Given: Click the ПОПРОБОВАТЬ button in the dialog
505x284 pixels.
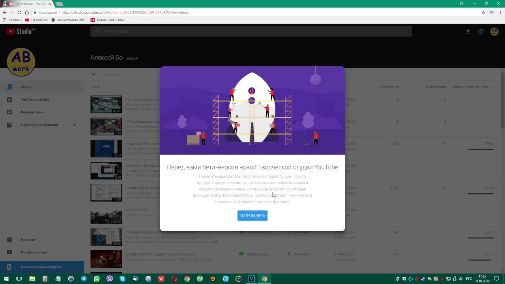Looking at the screenshot, I should [252, 215].
